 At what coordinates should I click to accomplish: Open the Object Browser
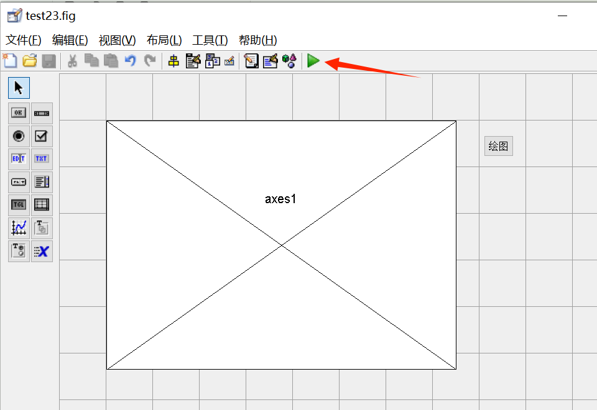point(289,61)
